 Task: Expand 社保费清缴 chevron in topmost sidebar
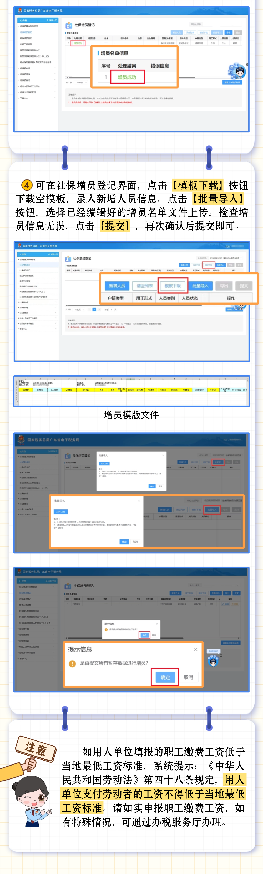[55, 74]
